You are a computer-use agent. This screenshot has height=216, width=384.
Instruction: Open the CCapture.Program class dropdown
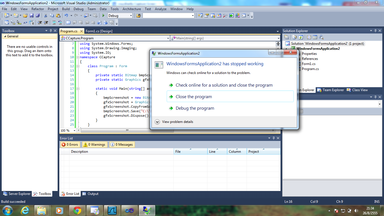(168, 38)
